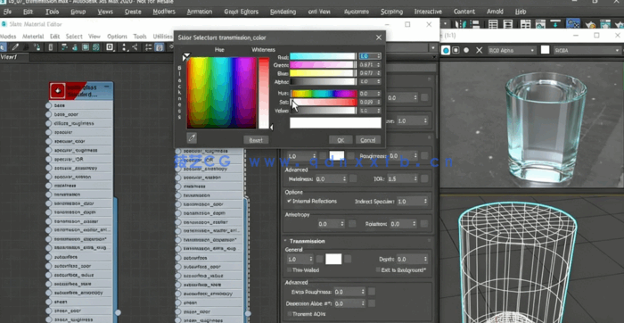624x323 pixels.
Task: Click the map button next to IOR
Action: [x=424, y=178]
